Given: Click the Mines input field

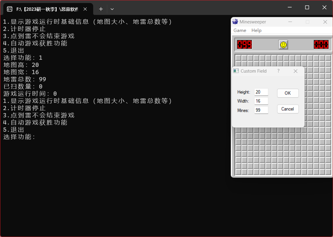Looking at the screenshot, I should tap(261, 110).
